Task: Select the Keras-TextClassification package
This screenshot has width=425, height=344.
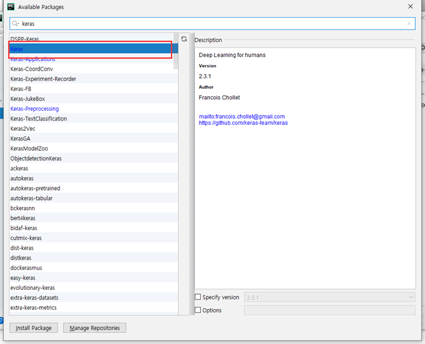Action: (94, 119)
